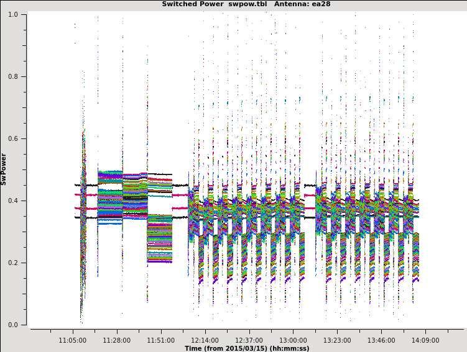This screenshot has height=352, width=467.
Task: Click the 0.0 y-axis tick label
Action: coord(12,325)
